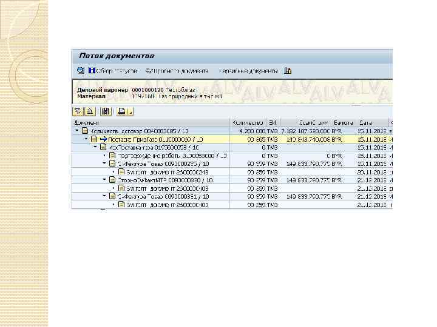This screenshot has width=437, height=327.
Task: Click the Документ column header
Action: [151, 122]
